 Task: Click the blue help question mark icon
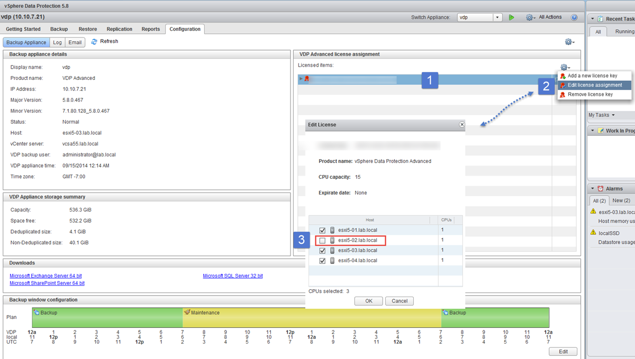point(574,17)
